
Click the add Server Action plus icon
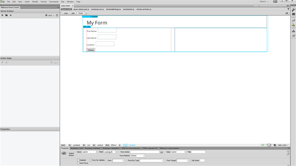click(2, 15)
